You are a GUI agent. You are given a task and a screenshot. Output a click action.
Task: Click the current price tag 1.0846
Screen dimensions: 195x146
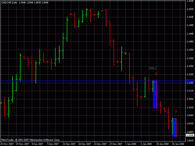(x=190, y=135)
